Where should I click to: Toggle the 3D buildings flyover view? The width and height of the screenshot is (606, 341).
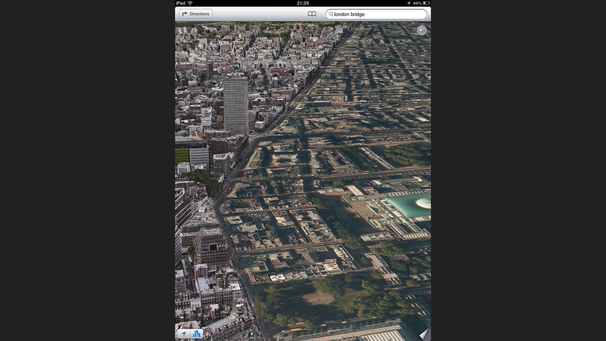point(196,333)
